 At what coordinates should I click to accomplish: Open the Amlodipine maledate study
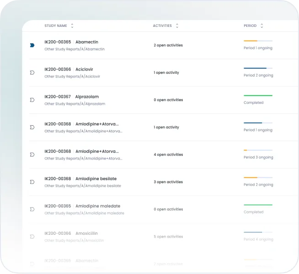pos(82,206)
